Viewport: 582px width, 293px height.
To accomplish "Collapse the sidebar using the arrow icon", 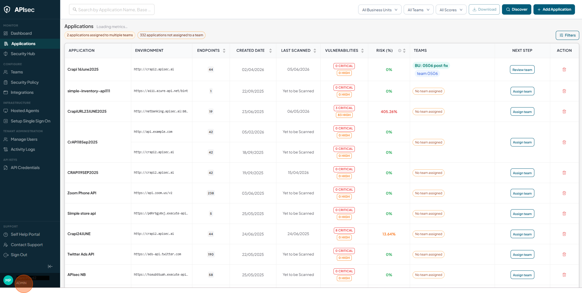I will tap(50, 267).
